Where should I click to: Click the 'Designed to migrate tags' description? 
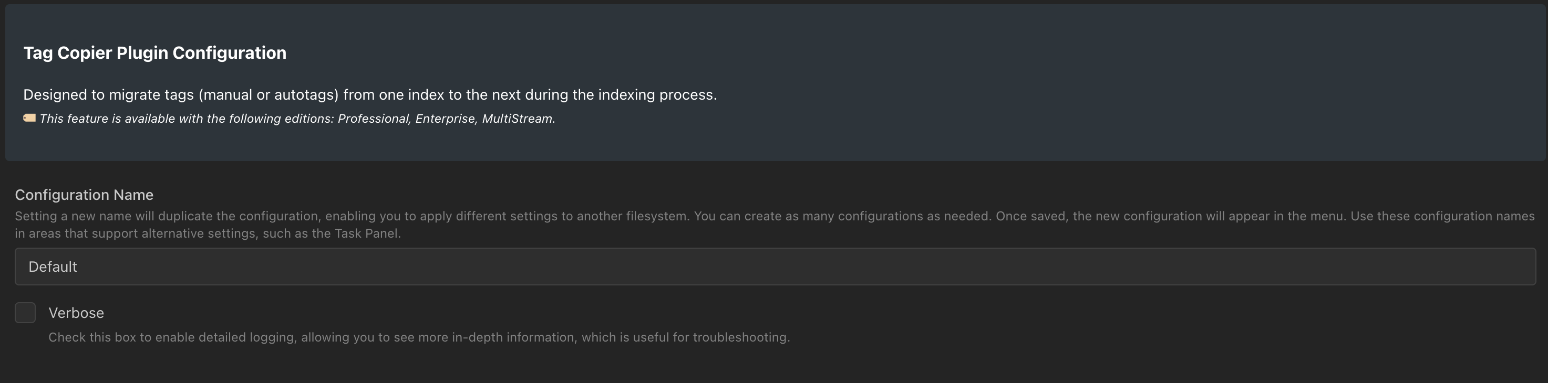(370, 95)
